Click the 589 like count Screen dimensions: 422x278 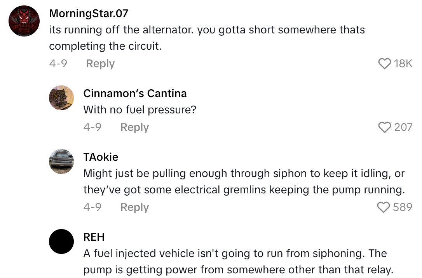click(x=403, y=207)
